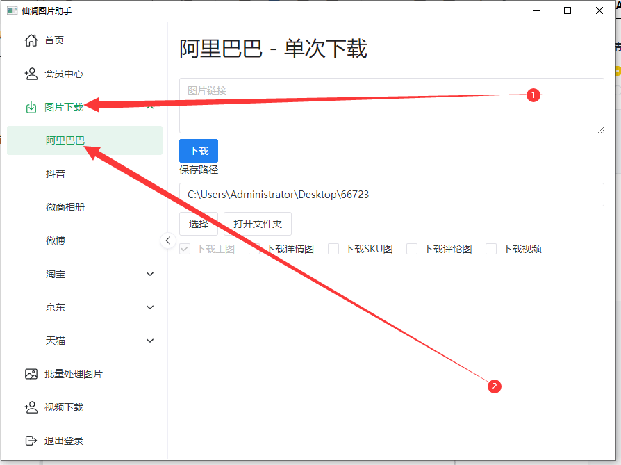Collapse the sidebar with the left-arrow button

[x=168, y=240]
